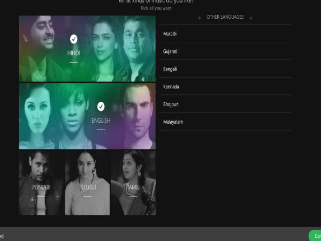Uncheck the English checkmark icon

(x=101, y=106)
